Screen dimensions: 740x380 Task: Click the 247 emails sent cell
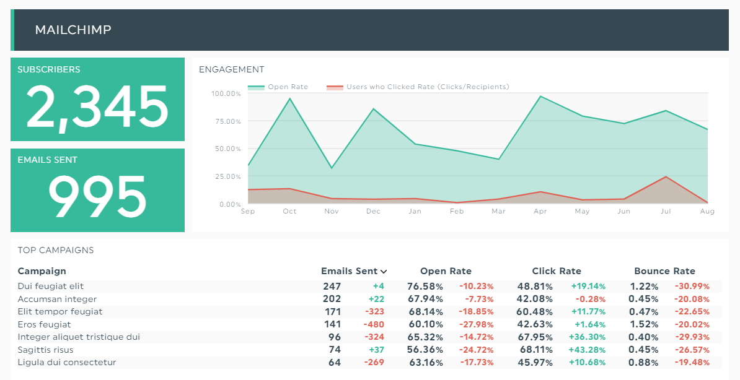(332, 286)
